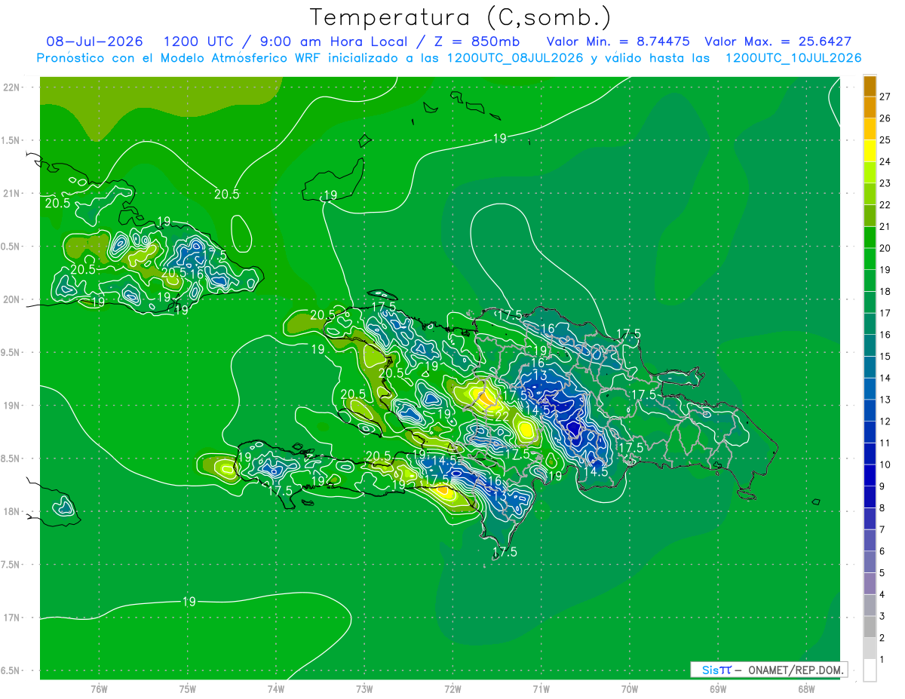Click the legend value 8
The image size is (905, 699).
(x=882, y=507)
